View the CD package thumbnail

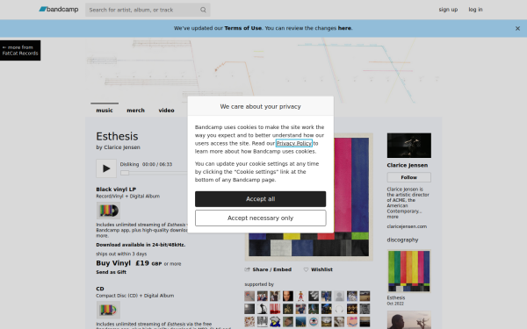tap(108, 310)
